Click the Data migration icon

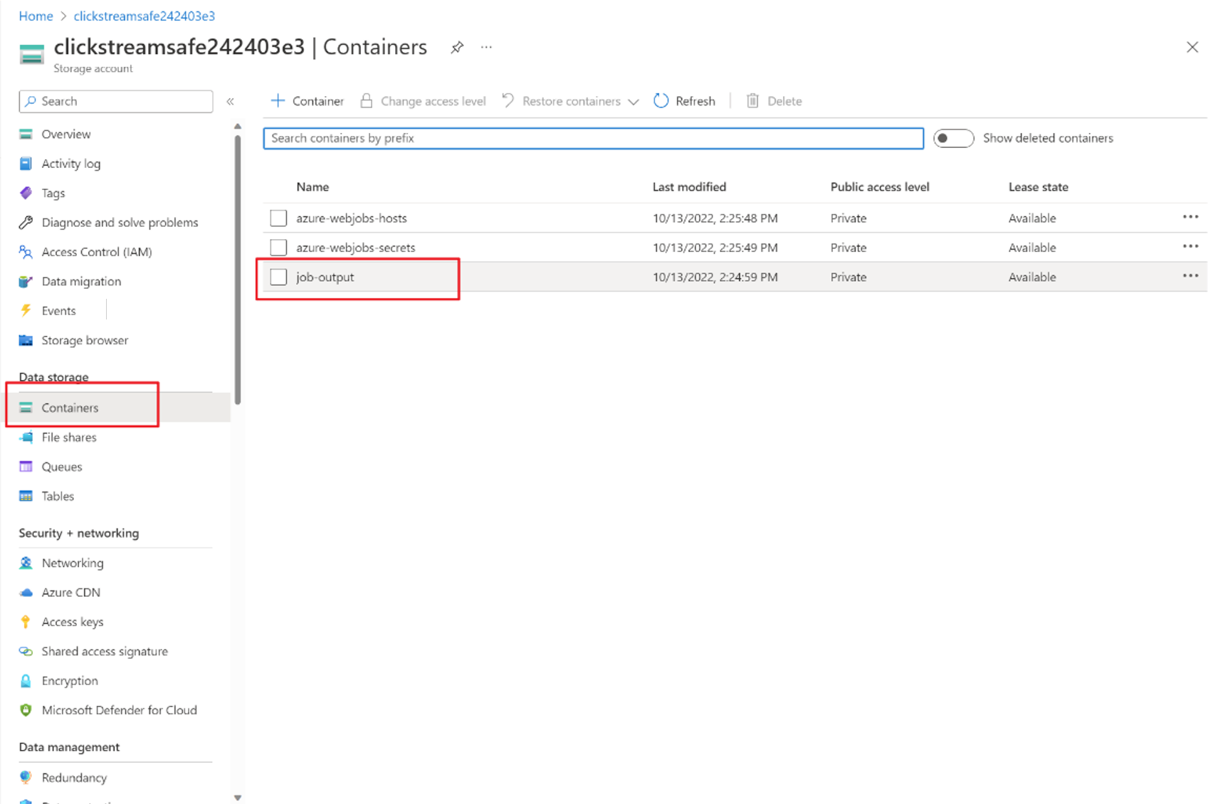click(x=26, y=282)
